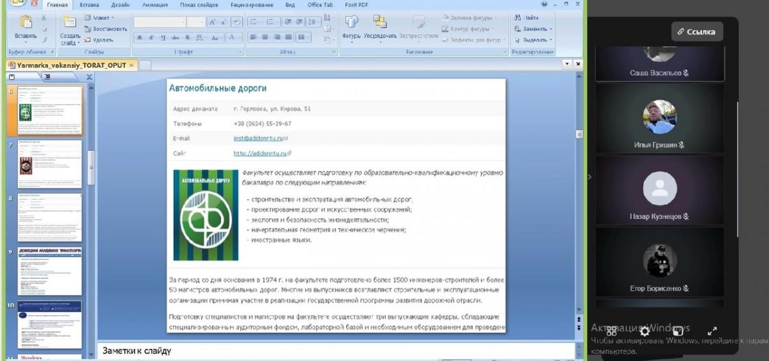This screenshot has height=361, width=769.
Task: Toggle italic (К) formatting
Action: (152, 38)
